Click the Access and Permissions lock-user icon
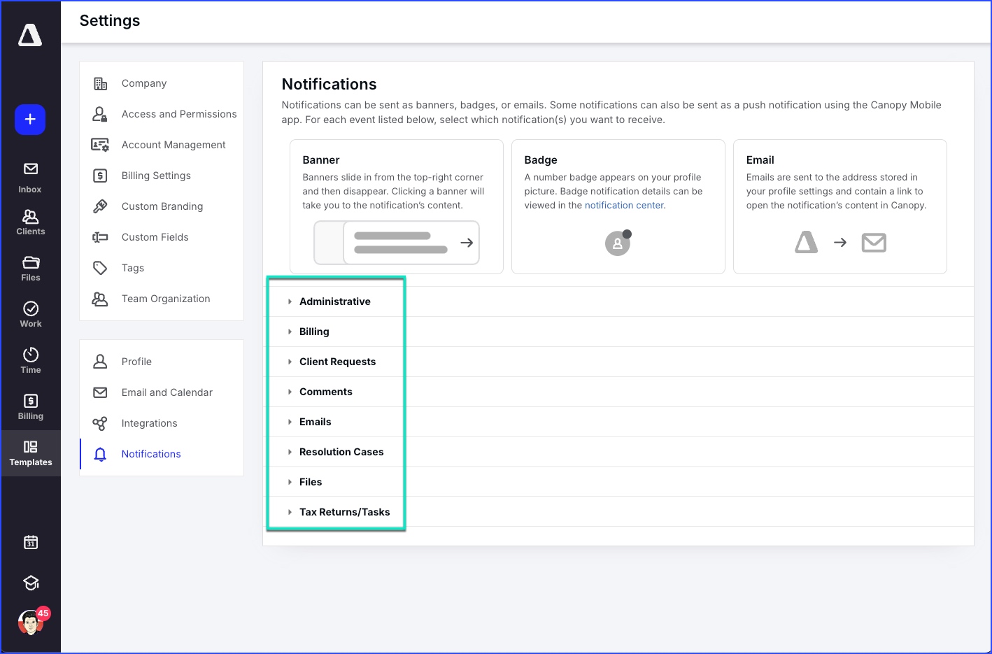Viewport: 992px width, 654px height. (x=100, y=114)
